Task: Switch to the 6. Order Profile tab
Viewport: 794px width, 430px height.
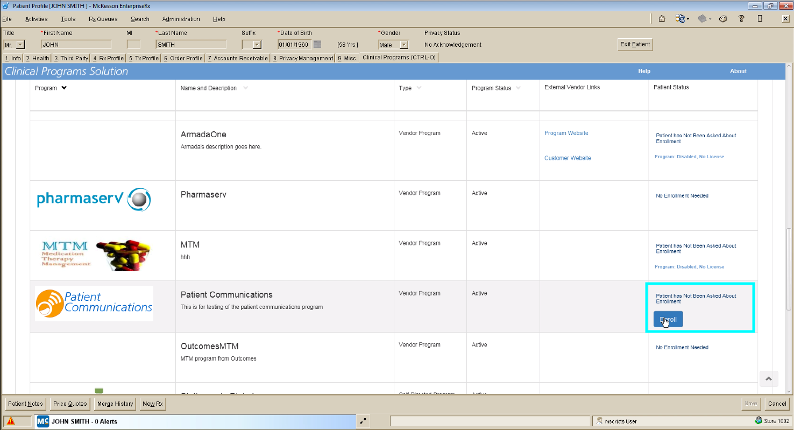Action: [x=183, y=58]
